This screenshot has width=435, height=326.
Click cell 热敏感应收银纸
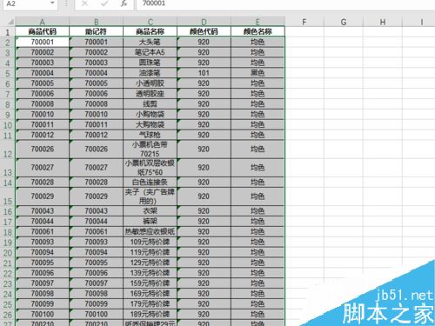(x=151, y=232)
